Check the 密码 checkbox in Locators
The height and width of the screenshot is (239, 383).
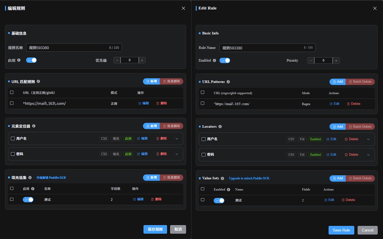pos(204,155)
